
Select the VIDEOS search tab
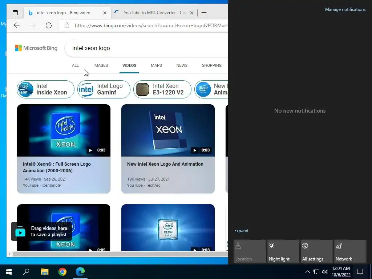(129, 65)
